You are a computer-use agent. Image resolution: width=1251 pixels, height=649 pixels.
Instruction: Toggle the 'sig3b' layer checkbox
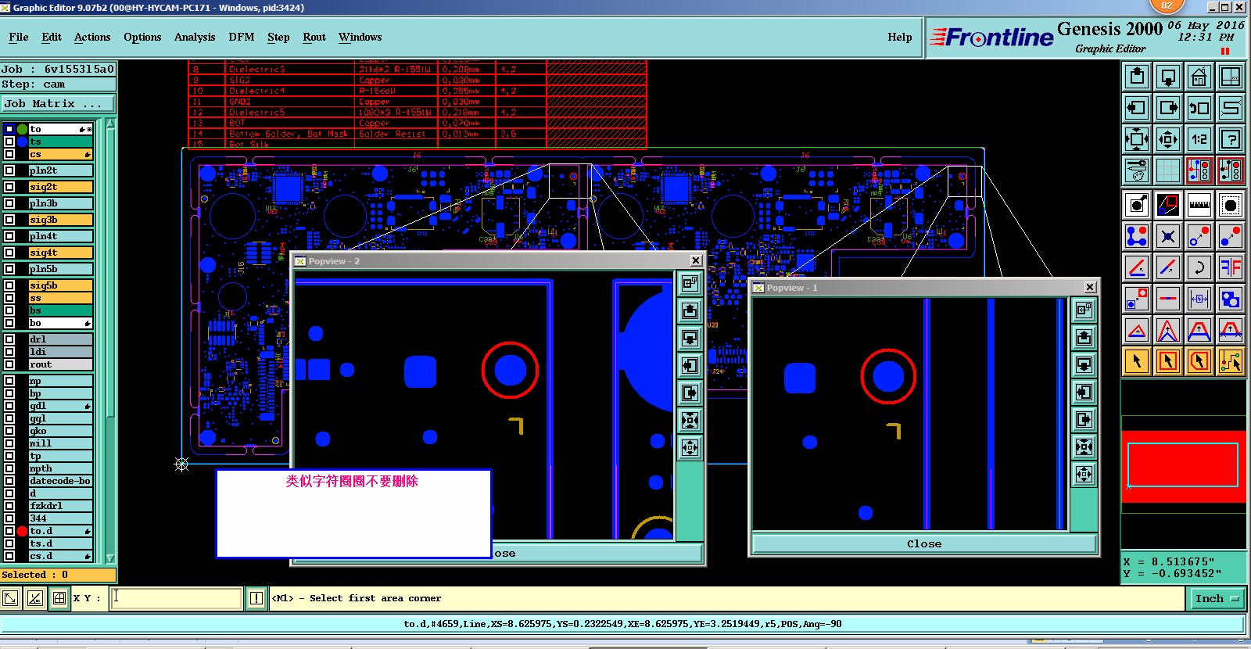[9, 220]
